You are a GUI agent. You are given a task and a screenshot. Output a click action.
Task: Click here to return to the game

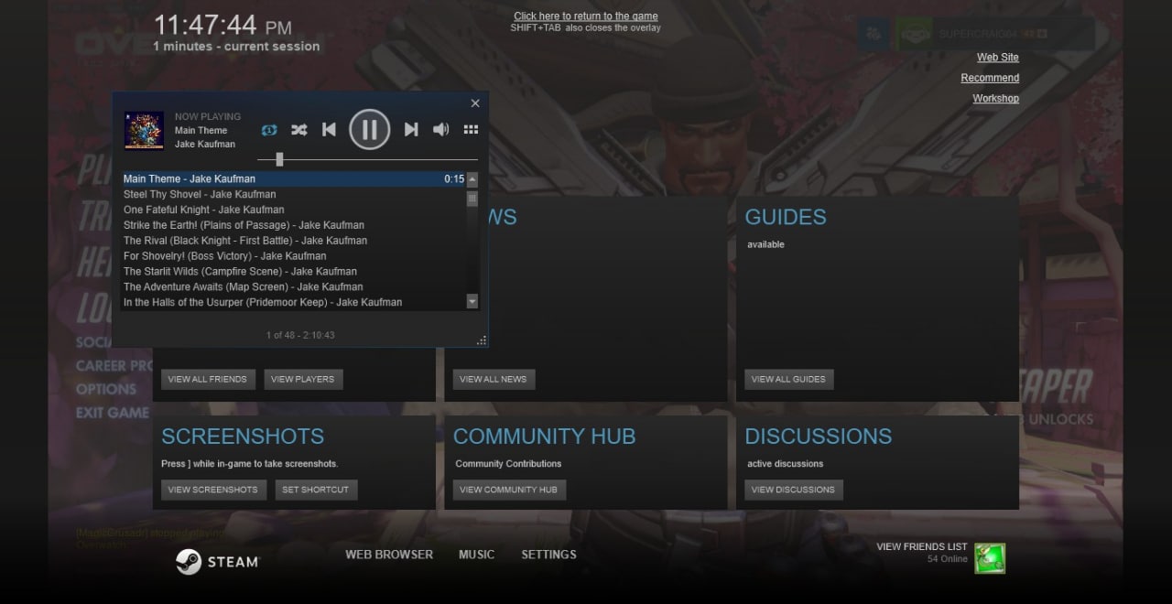coord(586,16)
